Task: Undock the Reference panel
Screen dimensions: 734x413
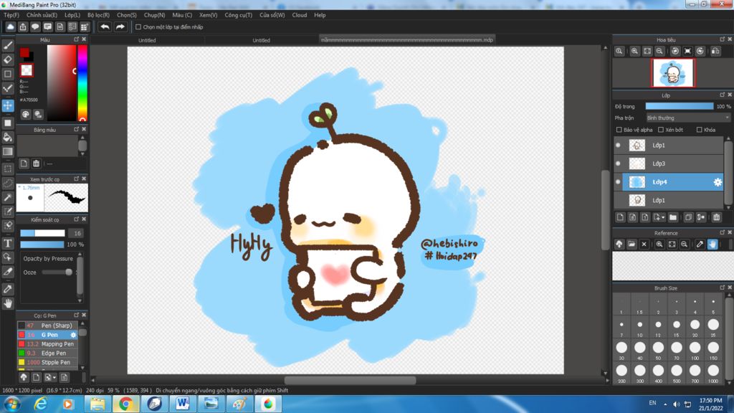Action: tap(722, 232)
